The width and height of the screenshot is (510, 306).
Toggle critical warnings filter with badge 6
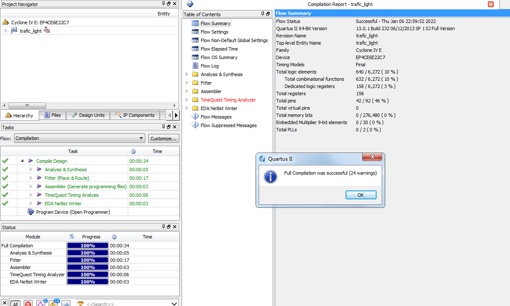(40, 303)
